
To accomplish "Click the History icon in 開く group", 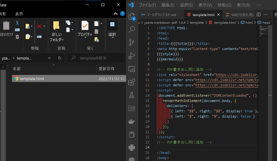I will coord(97,39).
